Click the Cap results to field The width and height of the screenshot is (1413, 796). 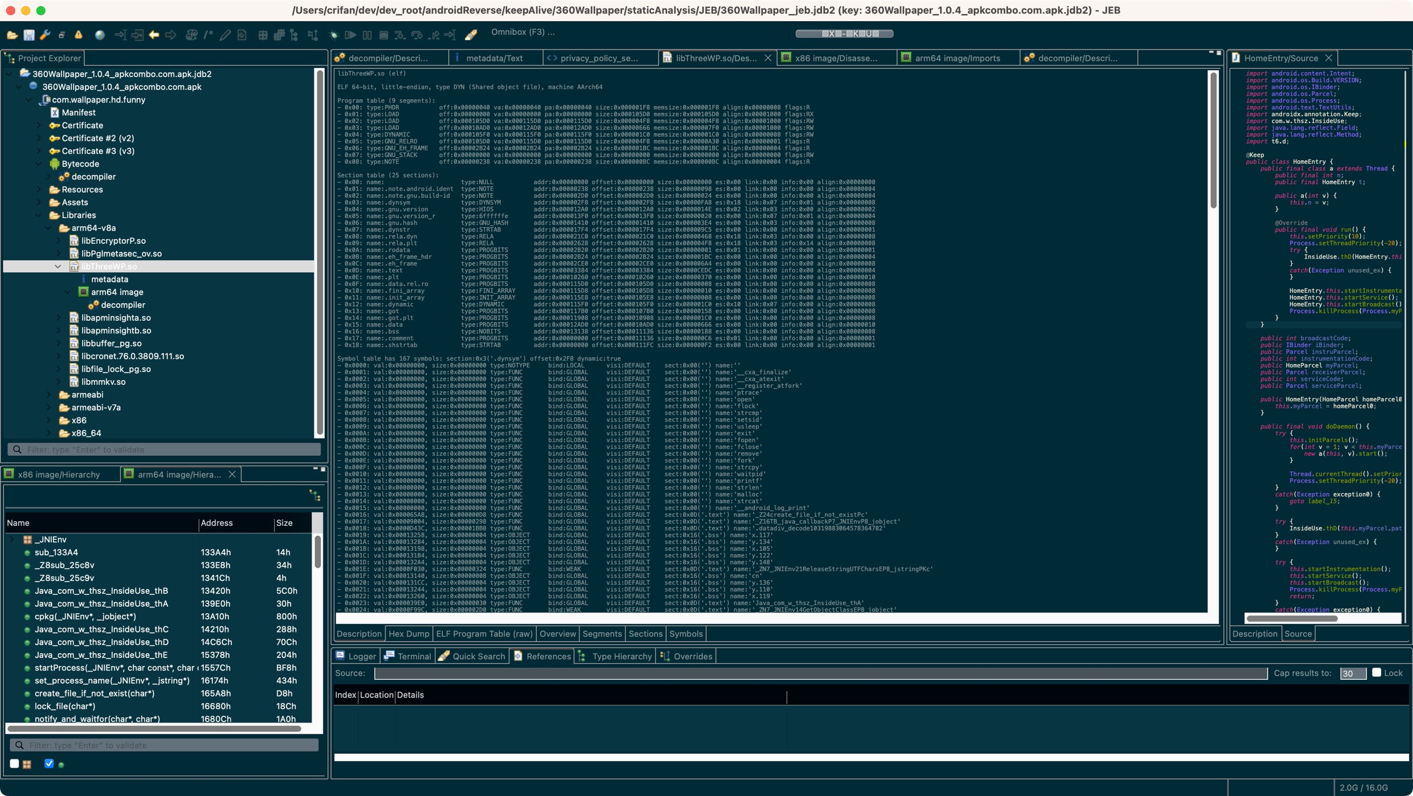pos(1353,673)
